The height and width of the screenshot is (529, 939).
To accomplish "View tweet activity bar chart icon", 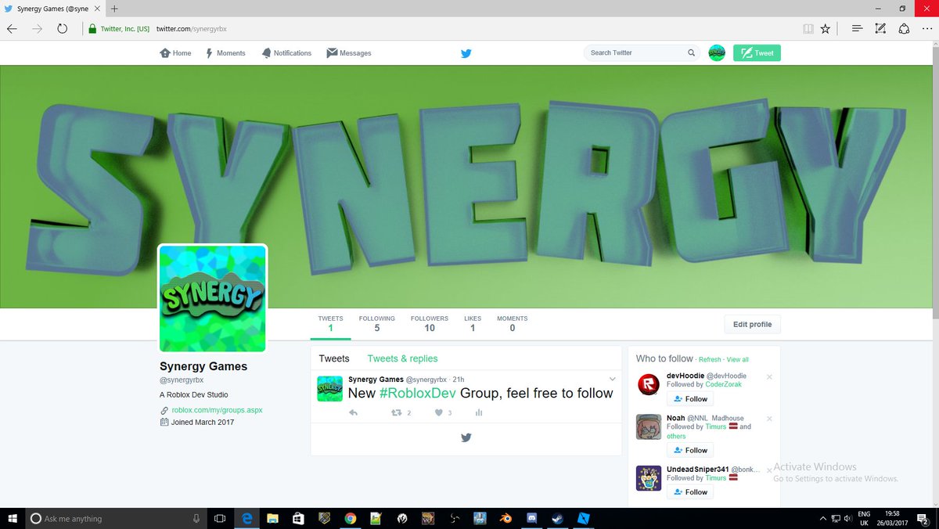I will 478,412.
